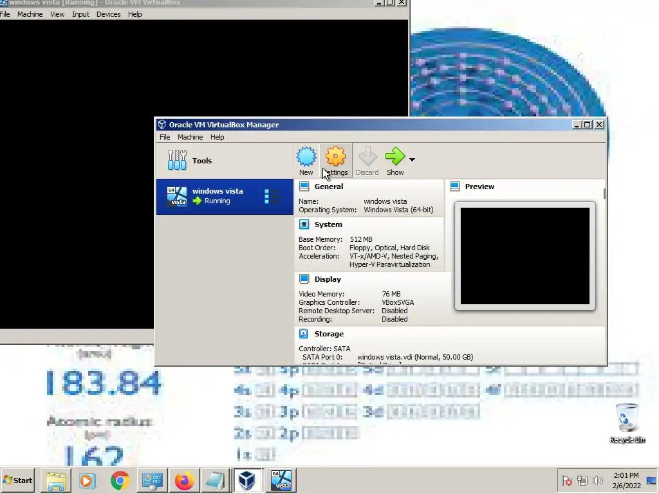Click the System section icon

click(304, 224)
